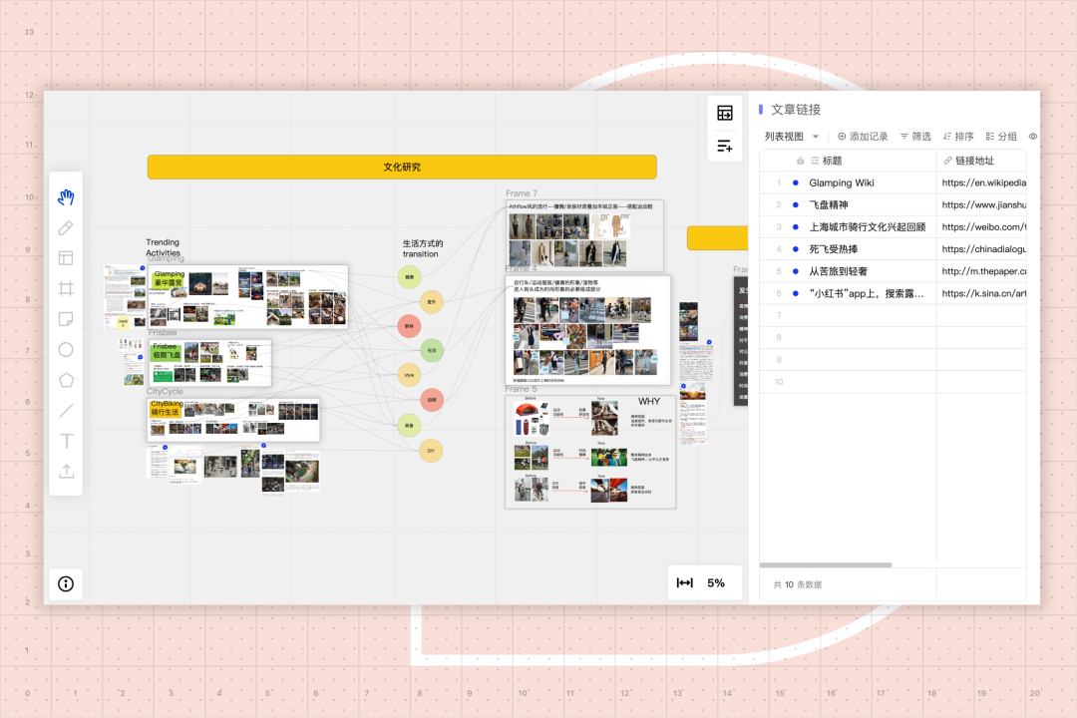Click the yellow 文化研究 banner

coord(402,167)
